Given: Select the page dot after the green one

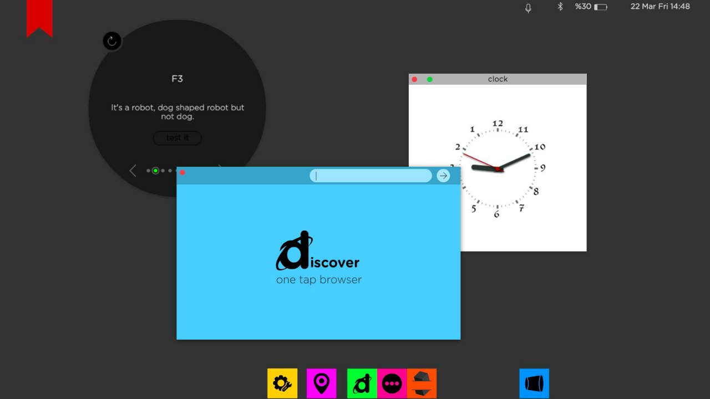Looking at the screenshot, I should click(x=163, y=171).
